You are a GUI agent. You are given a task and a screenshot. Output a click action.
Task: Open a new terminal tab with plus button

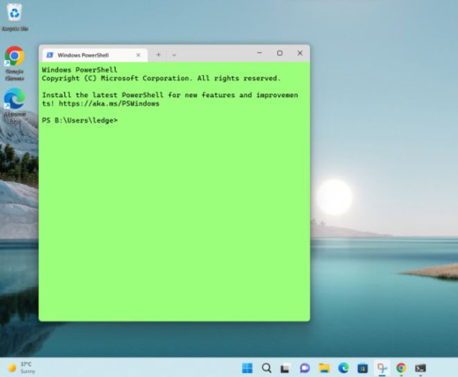point(159,55)
